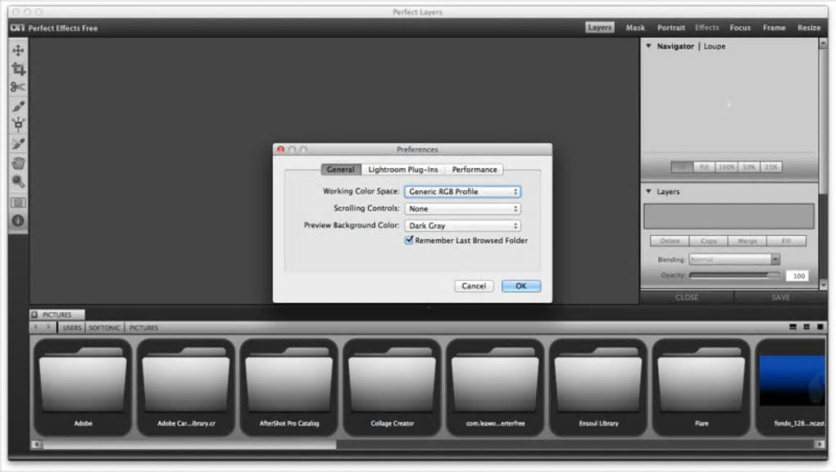This screenshot has width=836, height=472.
Task: Click the SAVE button
Action: point(780,297)
